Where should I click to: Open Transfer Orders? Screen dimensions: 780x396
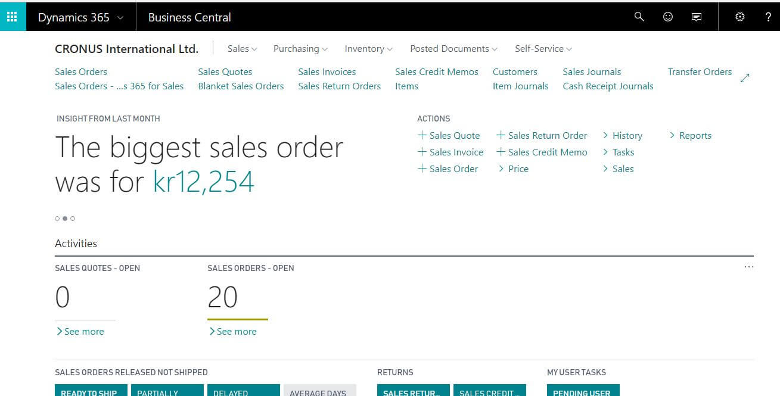tap(700, 72)
